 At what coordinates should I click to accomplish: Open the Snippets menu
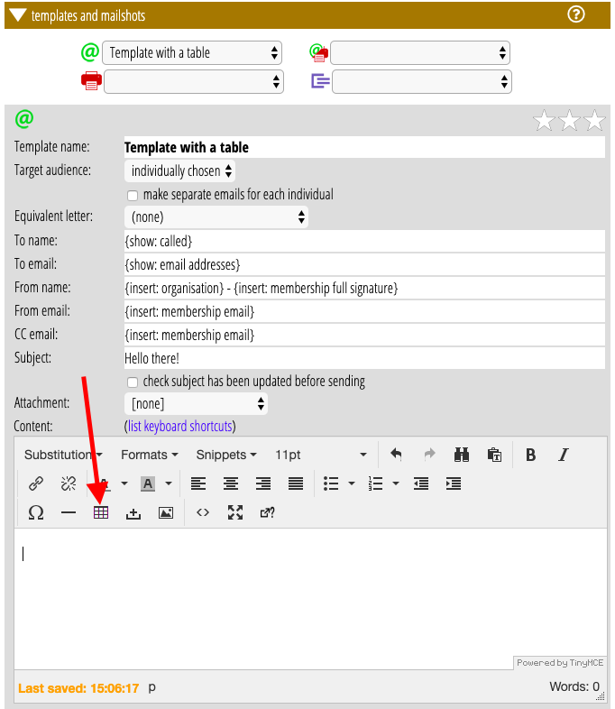point(226,455)
